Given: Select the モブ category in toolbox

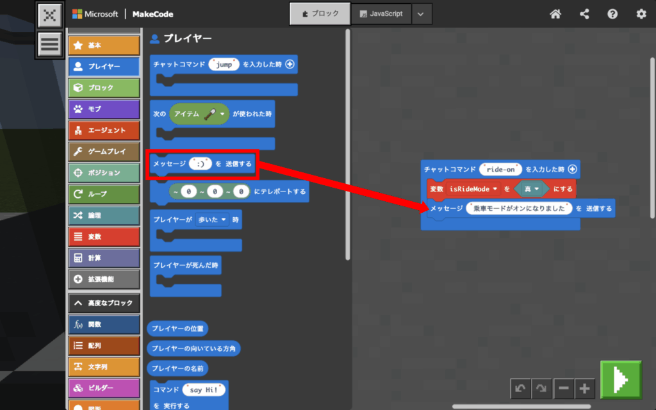Looking at the screenshot, I should tap(104, 109).
